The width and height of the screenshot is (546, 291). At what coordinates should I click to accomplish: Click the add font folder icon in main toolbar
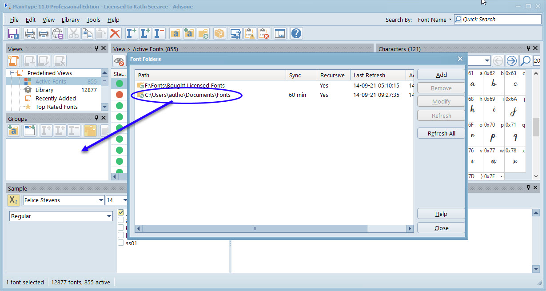pos(189,33)
